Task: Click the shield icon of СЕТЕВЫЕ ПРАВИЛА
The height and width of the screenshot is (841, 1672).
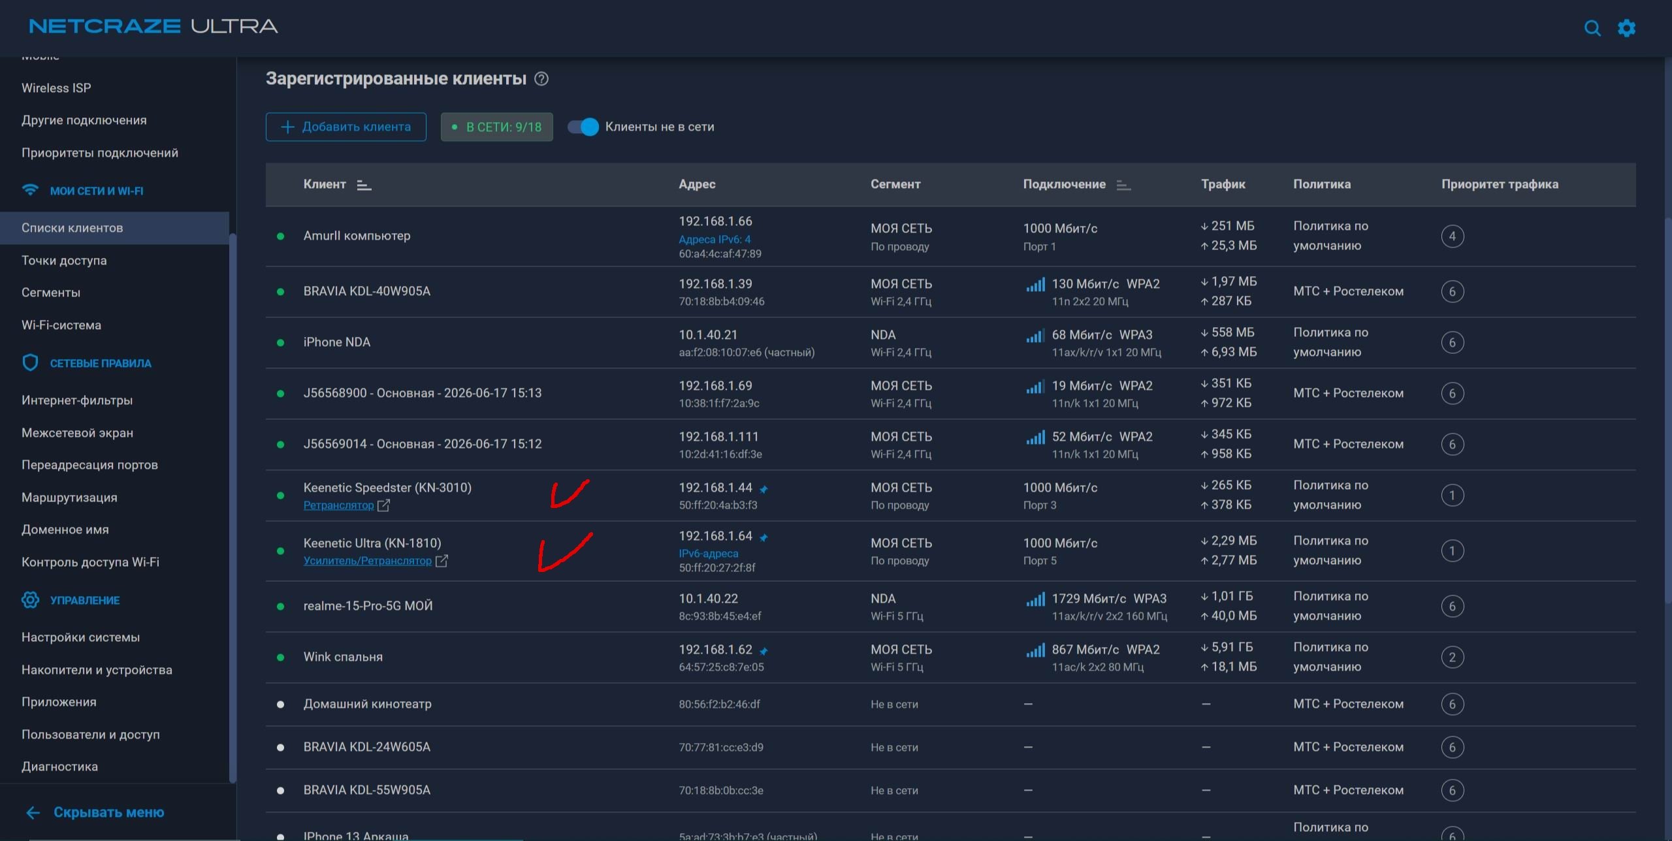Action: tap(30, 363)
